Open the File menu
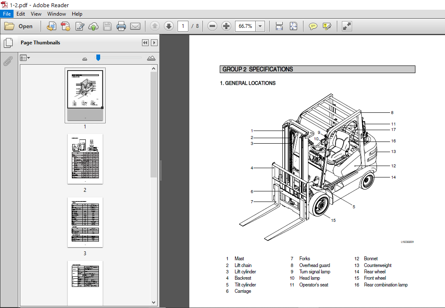Screen dimensions: 445x308 click(7, 14)
